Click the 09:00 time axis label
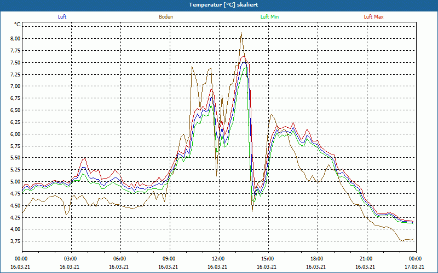 [169, 259]
